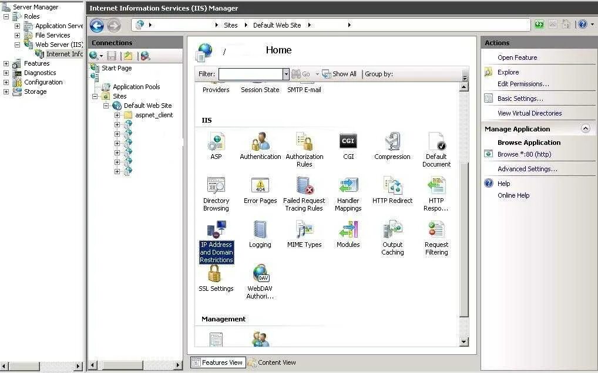Open the Request Filtering feature
Viewport: 598px width, 373px height.
coord(436,238)
